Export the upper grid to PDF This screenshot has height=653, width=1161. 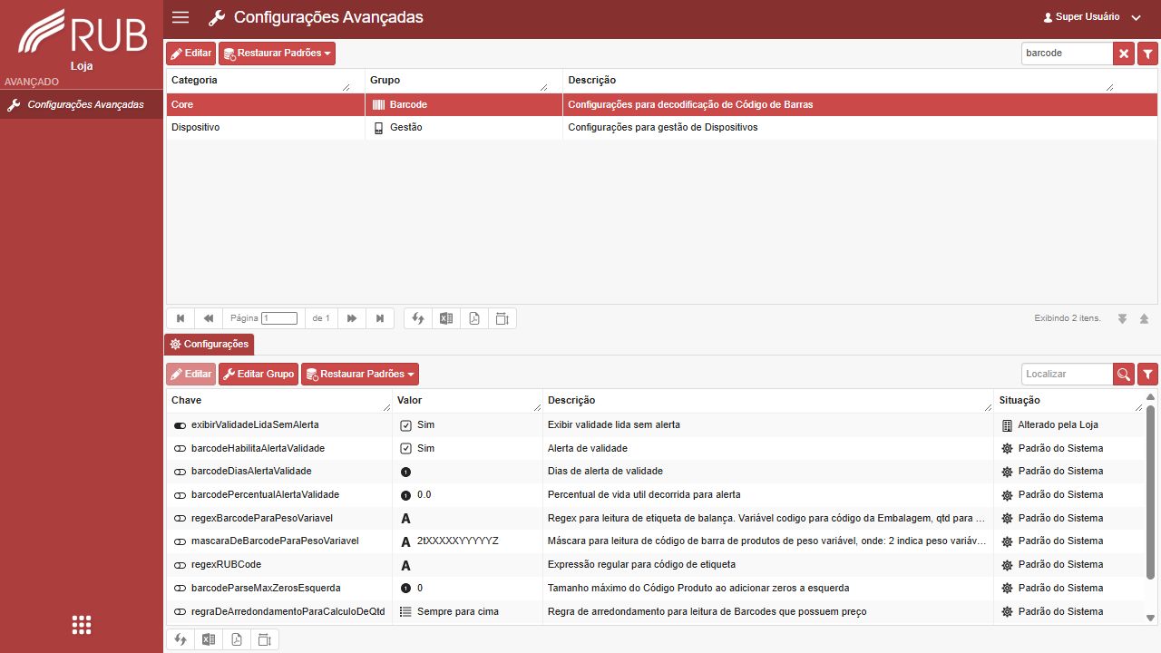(x=474, y=318)
